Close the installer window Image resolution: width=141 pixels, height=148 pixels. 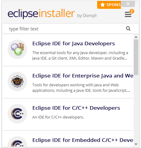(128, 4)
